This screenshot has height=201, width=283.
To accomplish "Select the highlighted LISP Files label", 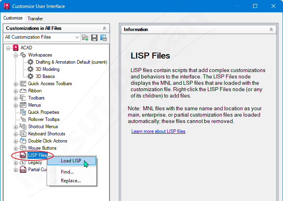I will click(x=37, y=155).
